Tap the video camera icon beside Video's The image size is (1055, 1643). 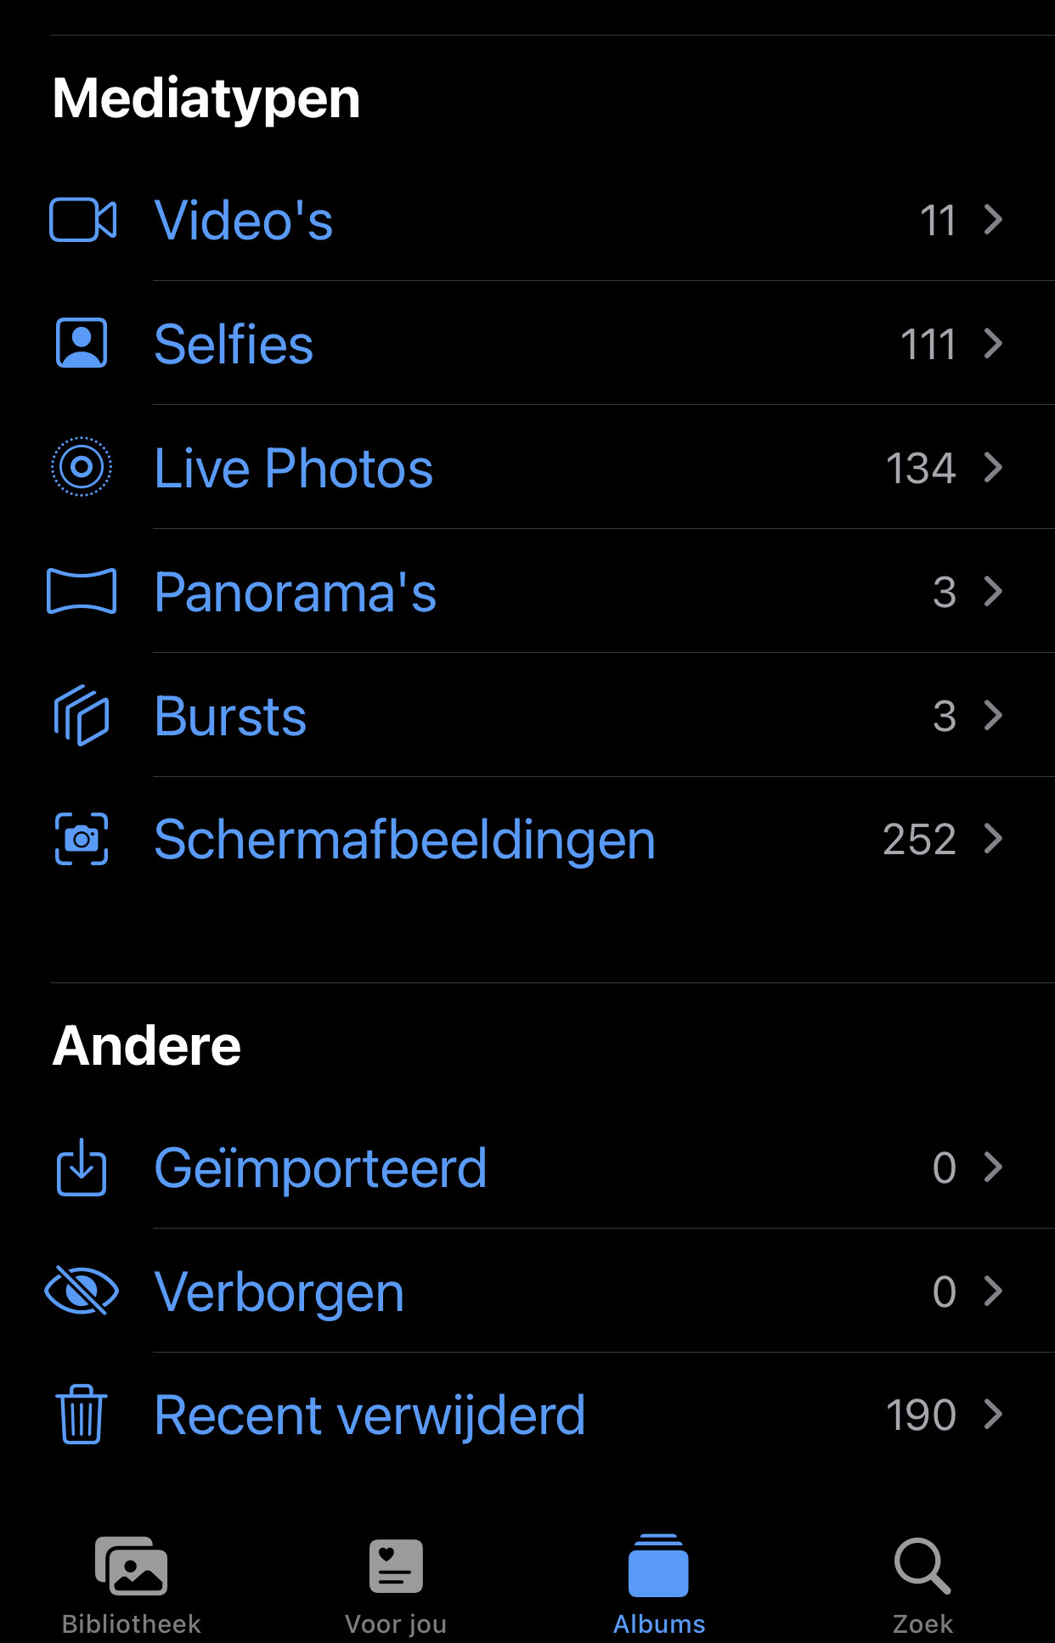point(82,220)
